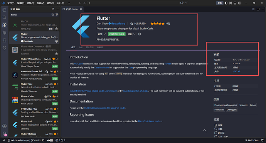
Task: Open the 编辑 menu
Action: coord(20,3)
